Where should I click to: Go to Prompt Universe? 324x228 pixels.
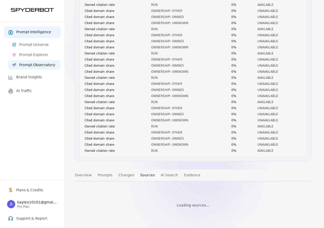point(34,45)
